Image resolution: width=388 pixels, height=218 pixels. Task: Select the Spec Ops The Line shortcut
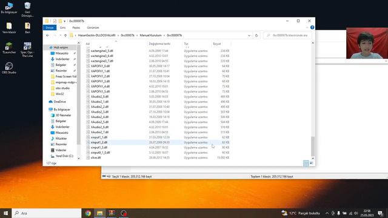27,50
